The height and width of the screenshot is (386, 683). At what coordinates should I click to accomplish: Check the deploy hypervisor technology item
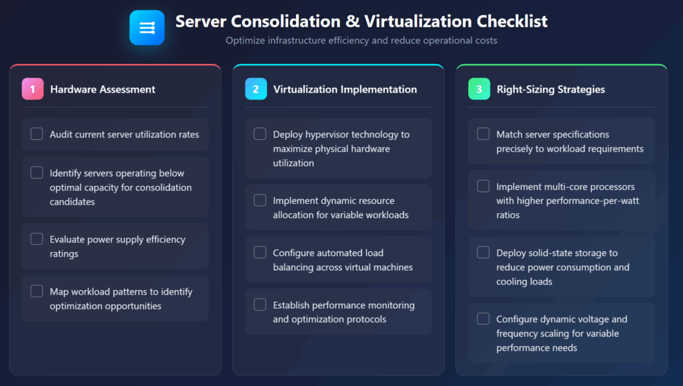[260, 134]
